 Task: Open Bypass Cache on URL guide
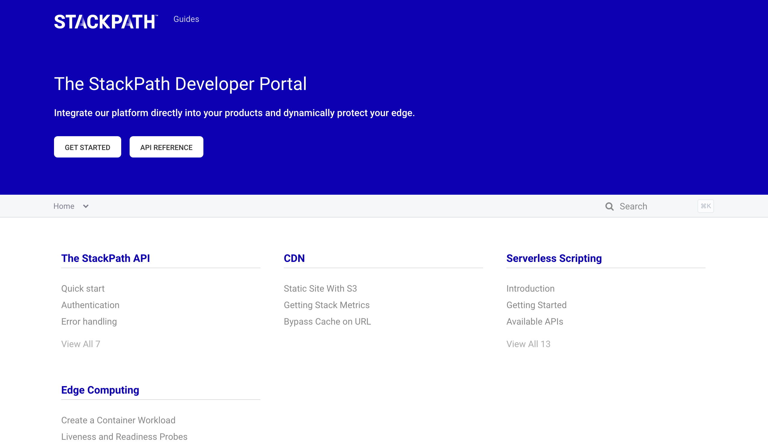327,322
